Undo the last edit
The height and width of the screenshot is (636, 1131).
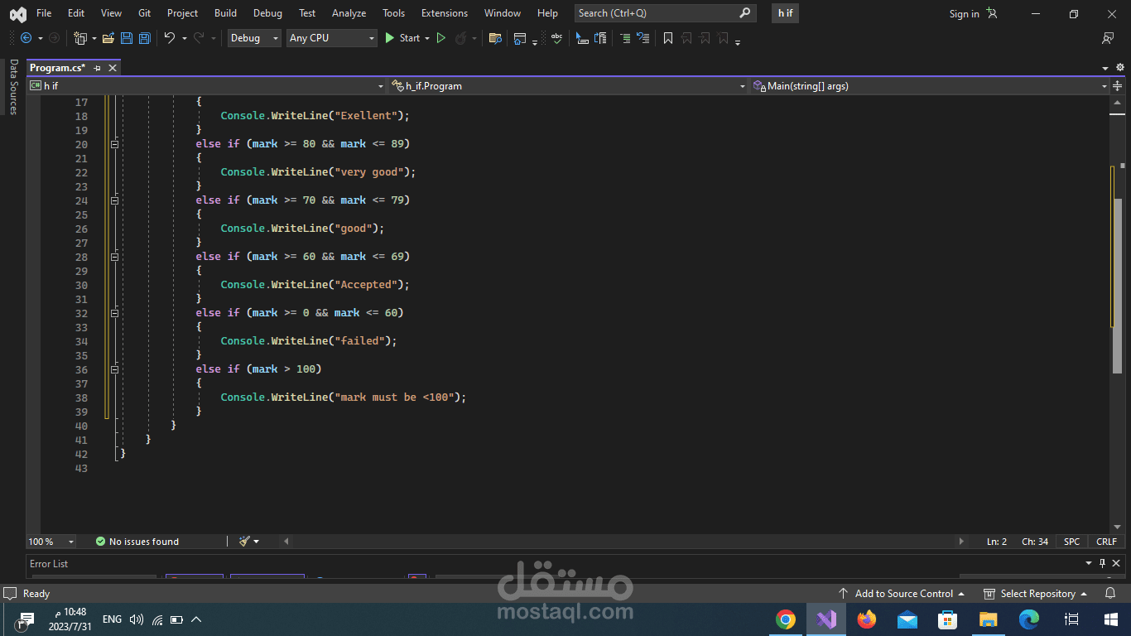point(169,38)
